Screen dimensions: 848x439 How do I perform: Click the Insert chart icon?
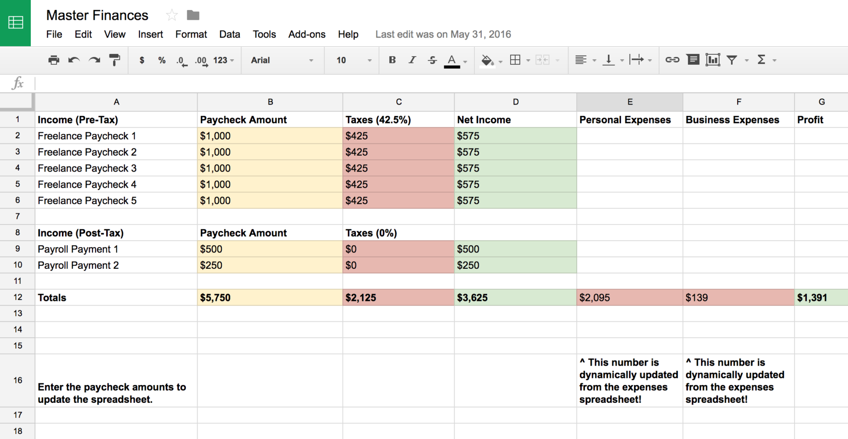(713, 59)
